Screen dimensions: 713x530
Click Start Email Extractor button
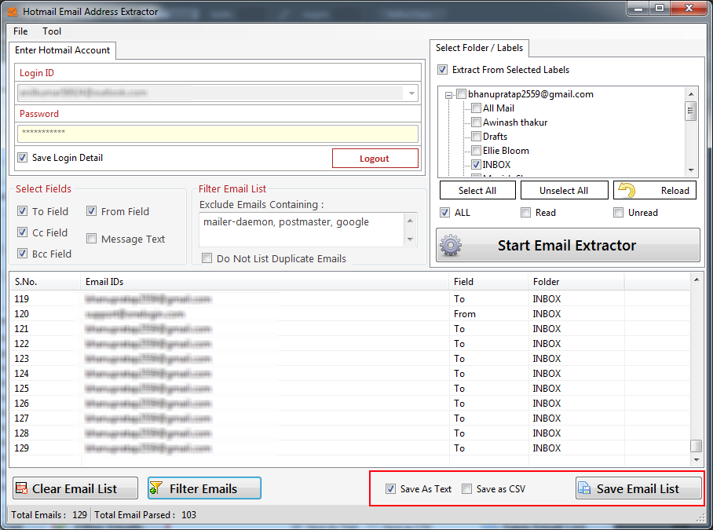[x=568, y=245]
